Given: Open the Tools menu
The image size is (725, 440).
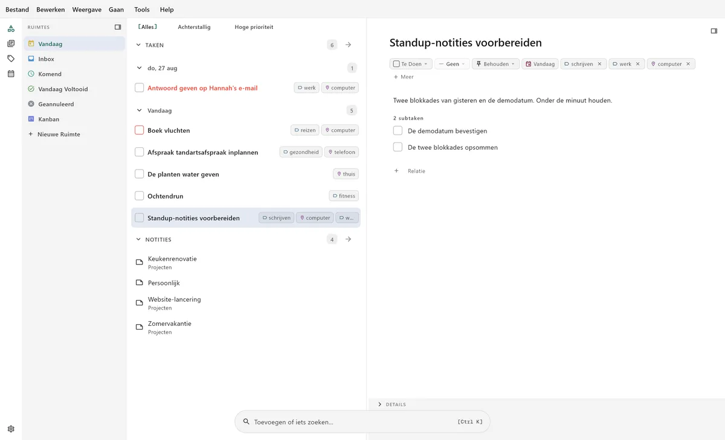Looking at the screenshot, I should pyautogui.click(x=142, y=10).
